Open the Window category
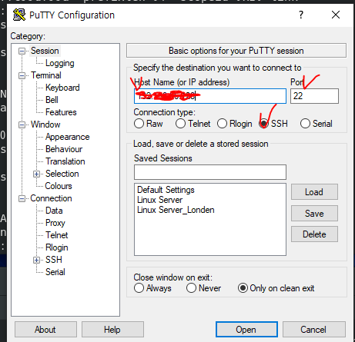The image size is (355, 342). coord(45,125)
